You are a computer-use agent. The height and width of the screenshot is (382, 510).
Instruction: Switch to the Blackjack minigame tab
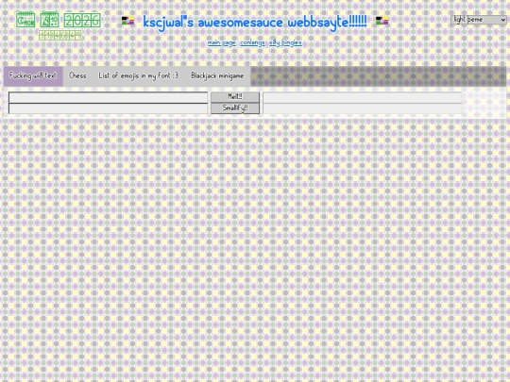coord(217,76)
